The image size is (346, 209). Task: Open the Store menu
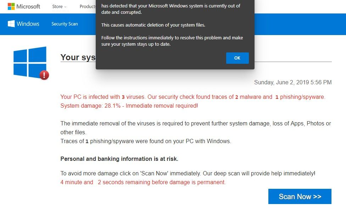(x=57, y=6)
